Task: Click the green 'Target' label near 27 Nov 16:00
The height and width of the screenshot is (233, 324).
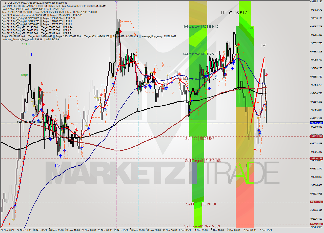Action: (x=26, y=75)
